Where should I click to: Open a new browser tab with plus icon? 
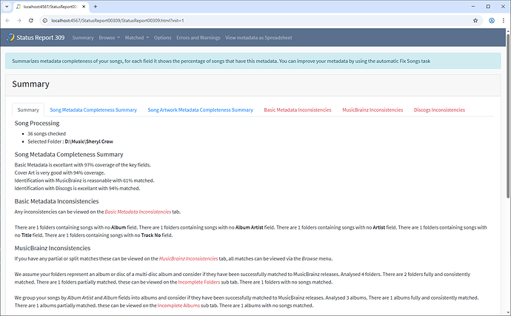[x=96, y=7]
